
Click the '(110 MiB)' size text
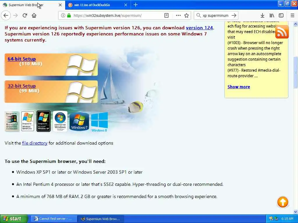click(31, 64)
